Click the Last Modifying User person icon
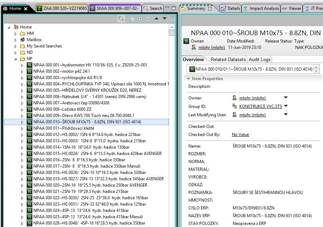 (234, 115)
